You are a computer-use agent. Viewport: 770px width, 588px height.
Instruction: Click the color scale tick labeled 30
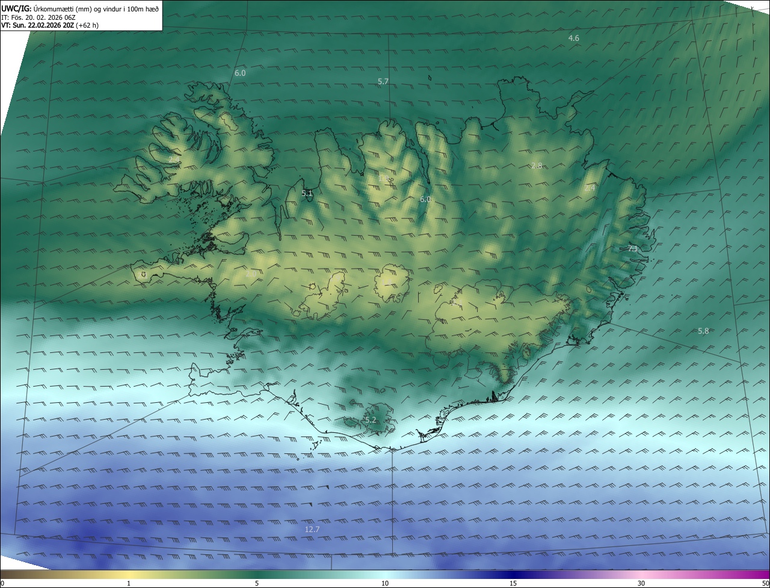641,583
